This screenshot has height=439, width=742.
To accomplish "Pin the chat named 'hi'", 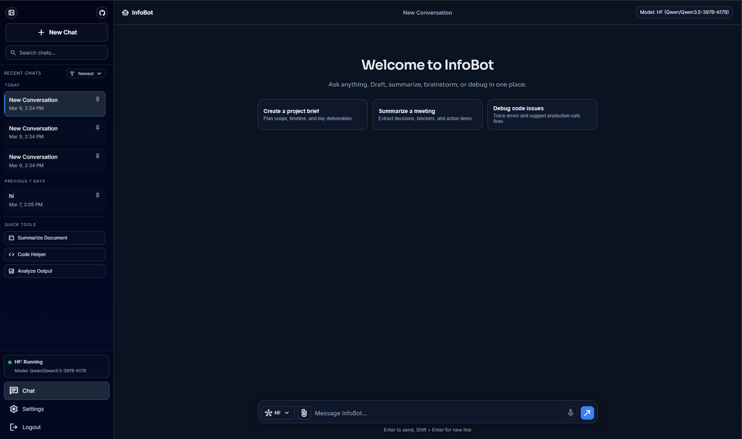I will [x=97, y=195].
